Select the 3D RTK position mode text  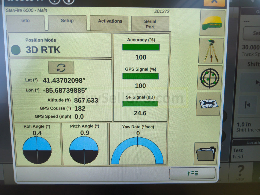pyautogui.click(x=43, y=50)
